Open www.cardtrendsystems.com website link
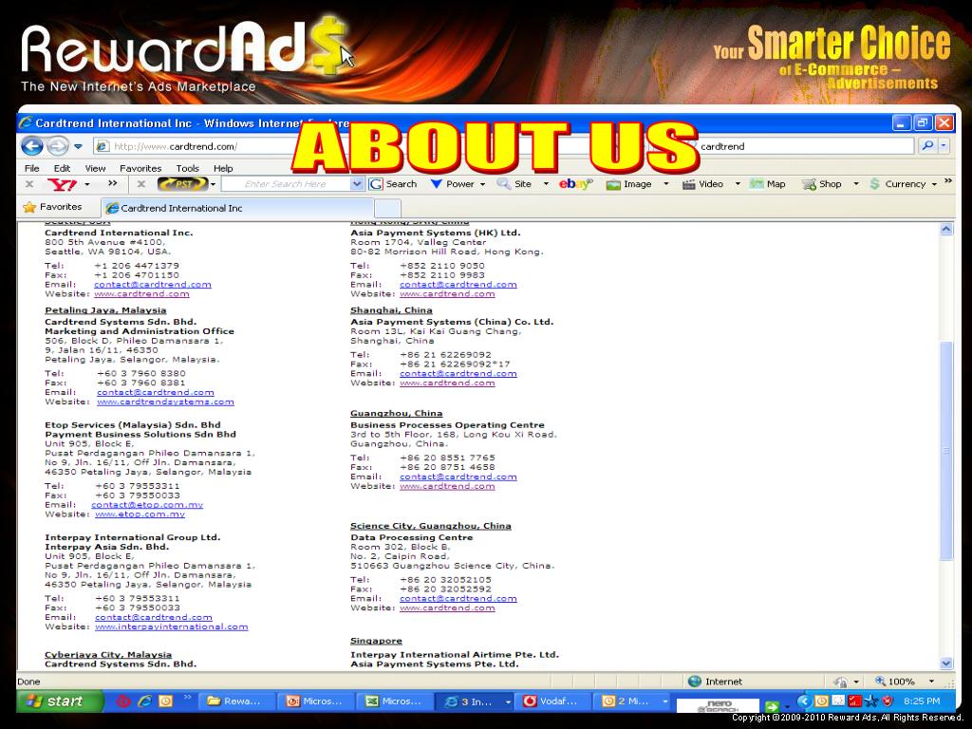The width and height of the screenshot is (972, 729). (x=165, y=402)
